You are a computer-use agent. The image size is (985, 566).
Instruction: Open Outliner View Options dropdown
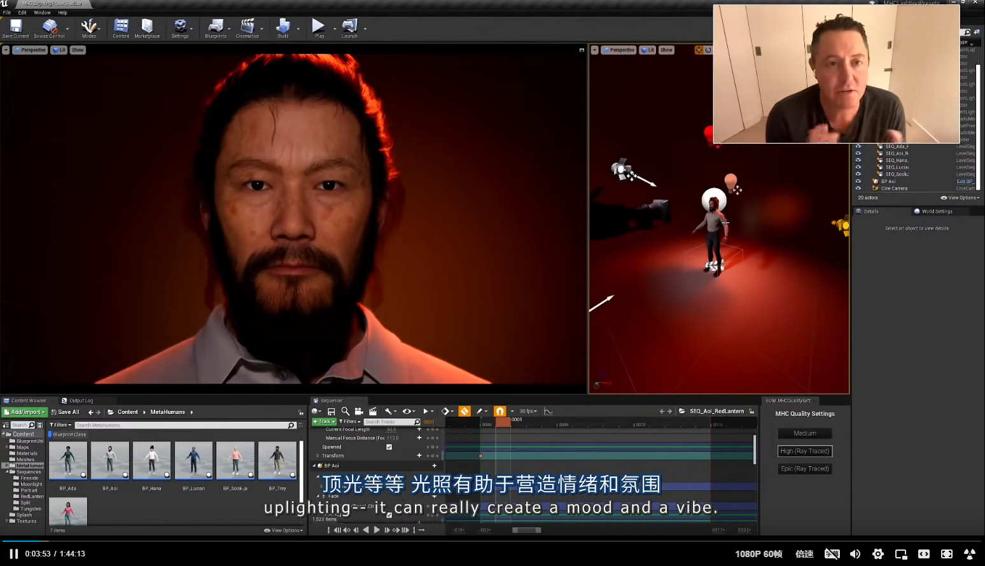click(960, 198)
